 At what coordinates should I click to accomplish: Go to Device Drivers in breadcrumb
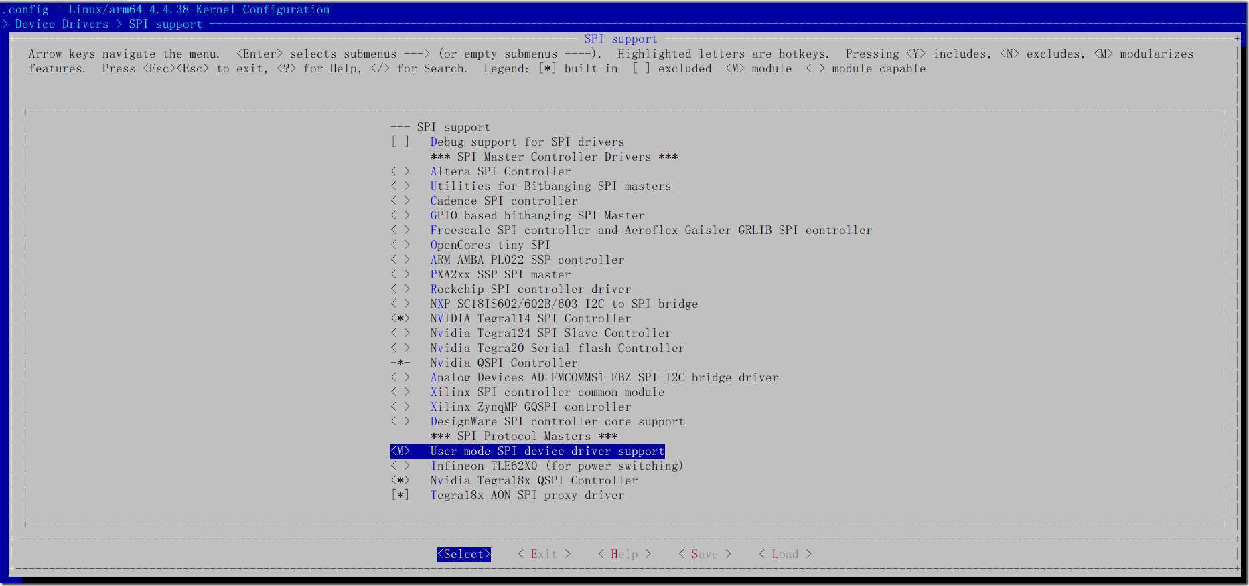pyautogui.click(x=62, y=24)
